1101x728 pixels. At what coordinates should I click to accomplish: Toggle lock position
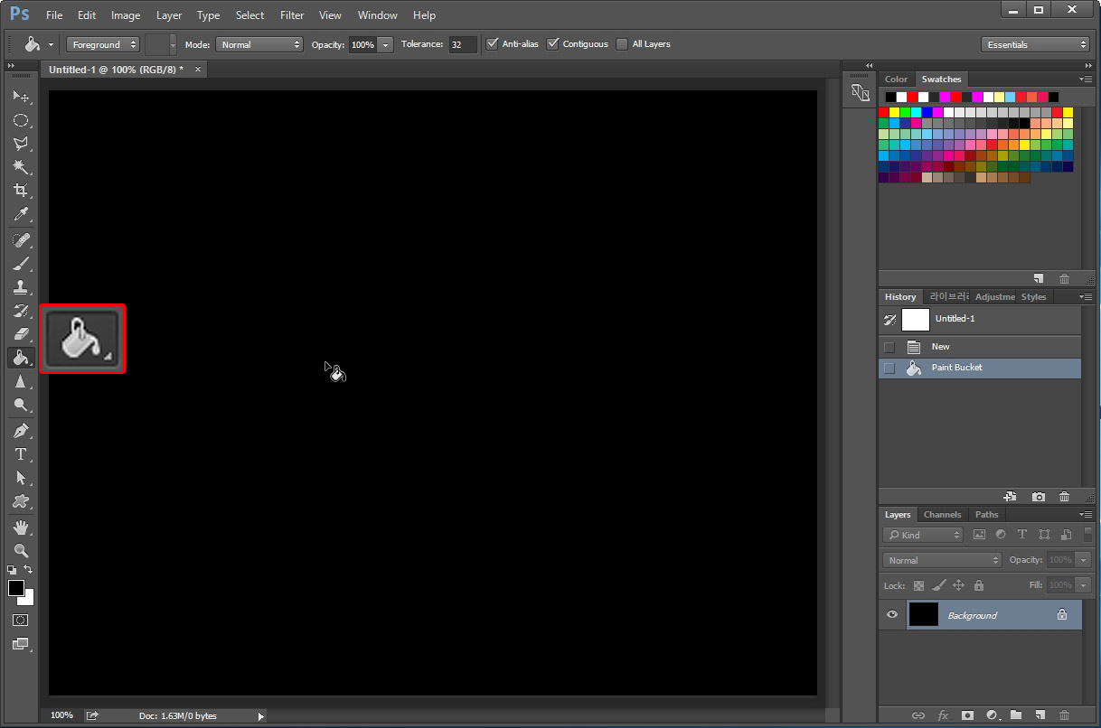959,585
